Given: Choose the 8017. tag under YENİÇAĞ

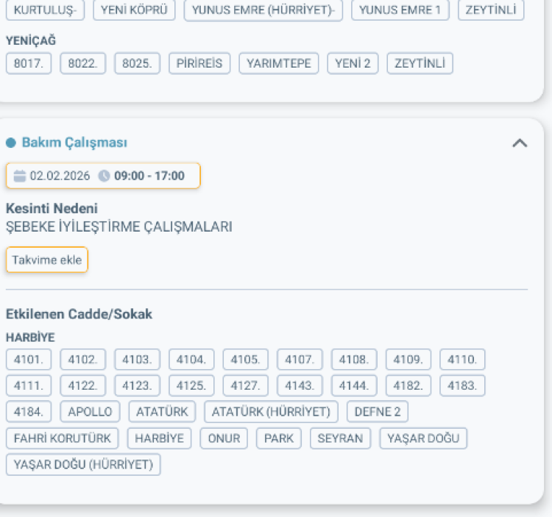Looking at the screenshot, I should pos(29,63).
